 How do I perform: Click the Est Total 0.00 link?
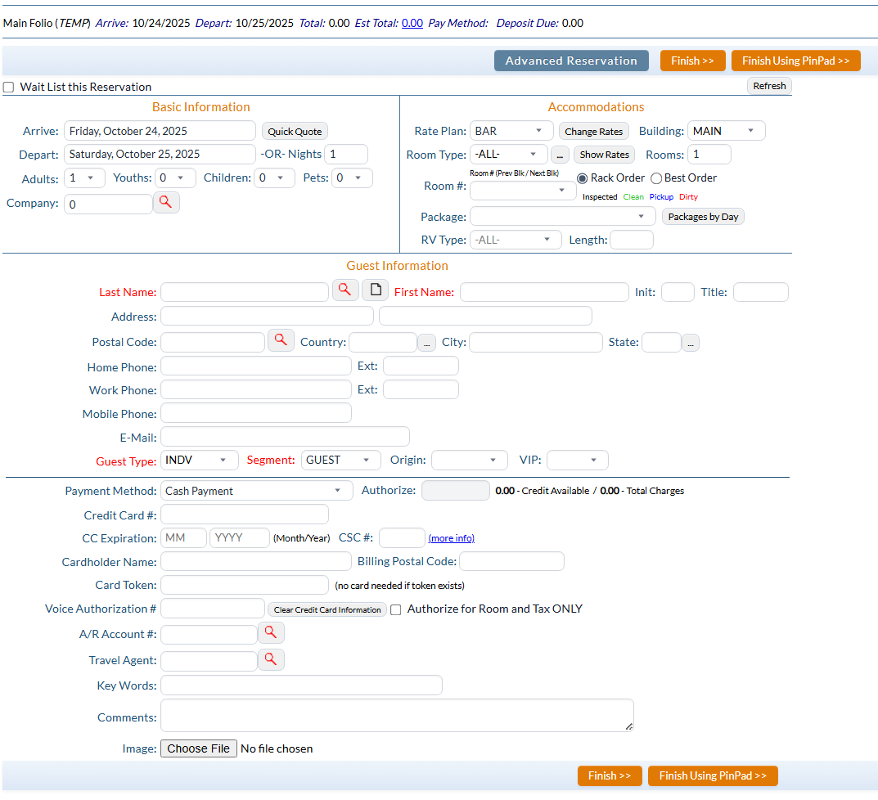[412, 23]
